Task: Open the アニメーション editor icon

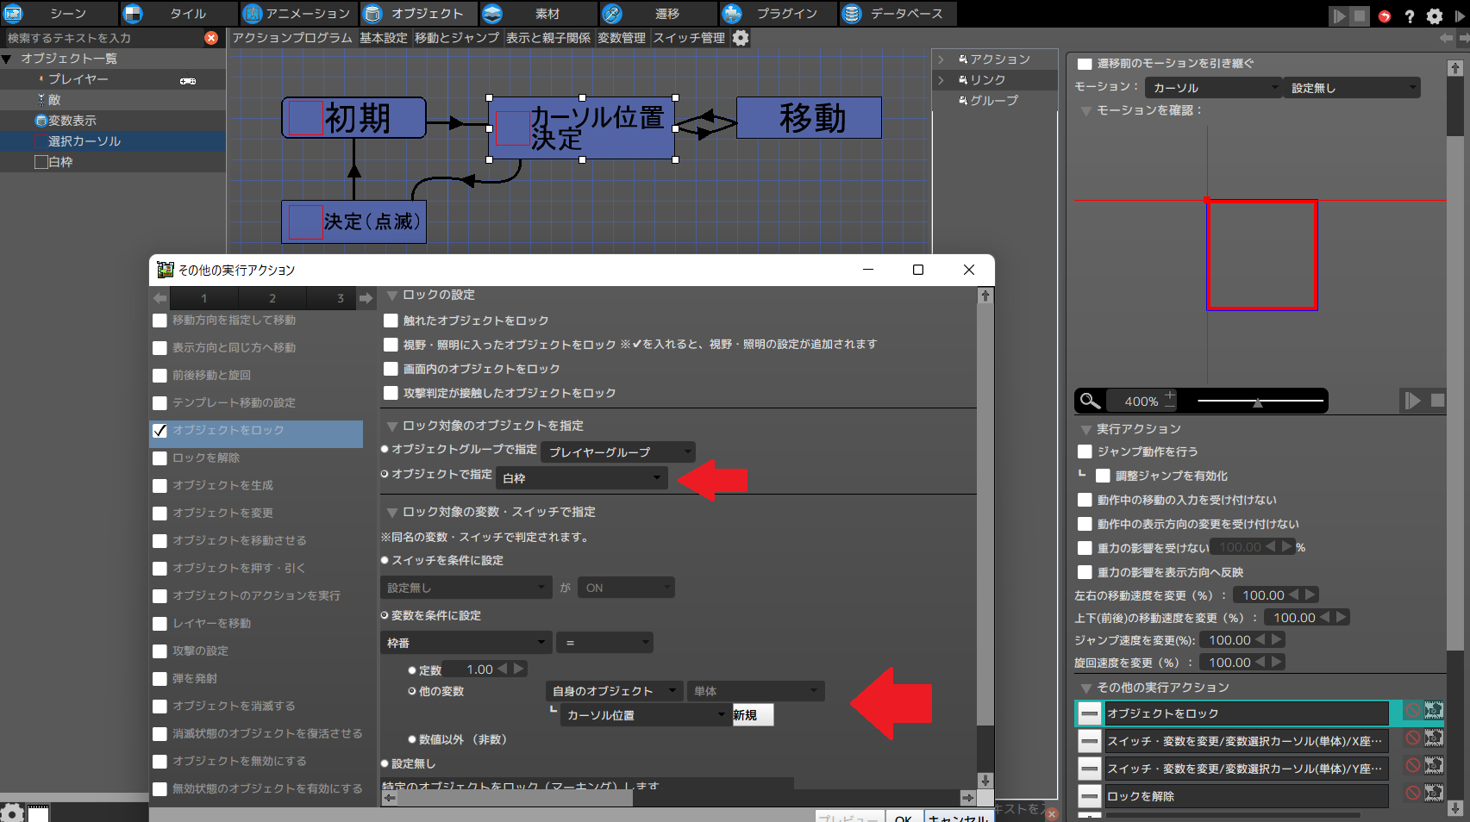Action: coord(254,13)
